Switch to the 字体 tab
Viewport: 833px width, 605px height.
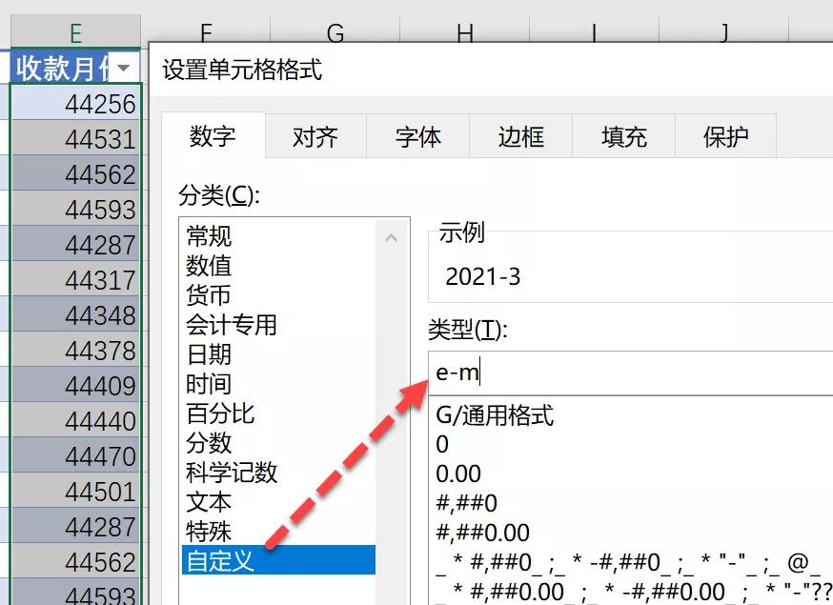[417, 137]
